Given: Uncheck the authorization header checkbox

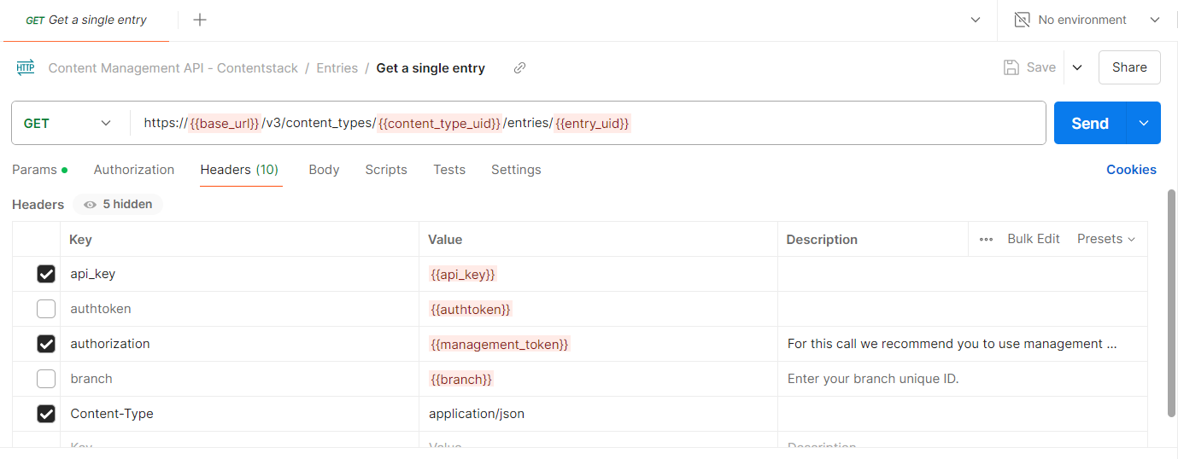Looking at the screenshot, I should pyautogui.click(x=46, y=344).
